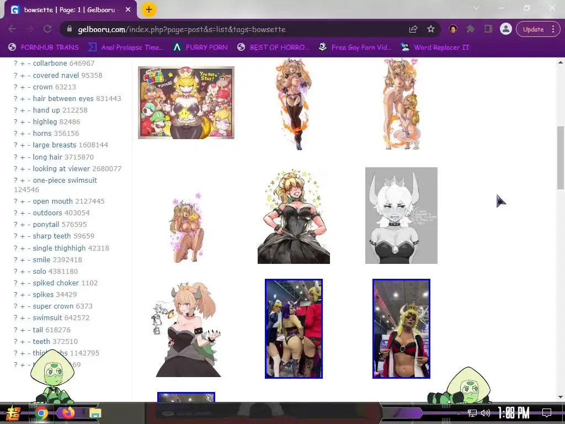Open the spiked choker tag link

tap(56, 283)
